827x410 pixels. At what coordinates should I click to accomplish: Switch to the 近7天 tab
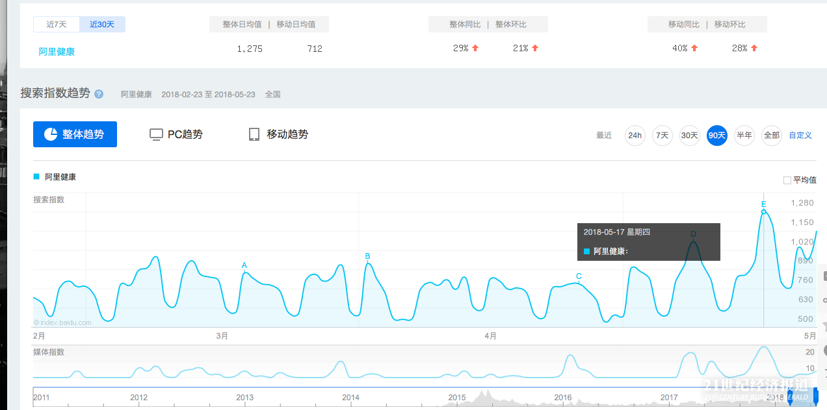(56, 24)
